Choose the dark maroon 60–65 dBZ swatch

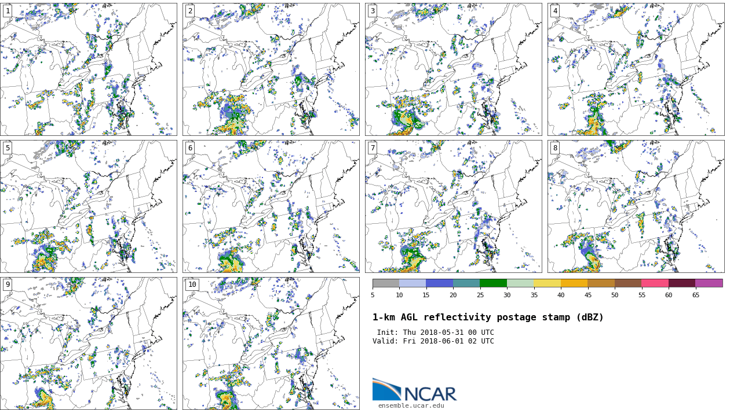pyautogui.click(x=681, y=283)
